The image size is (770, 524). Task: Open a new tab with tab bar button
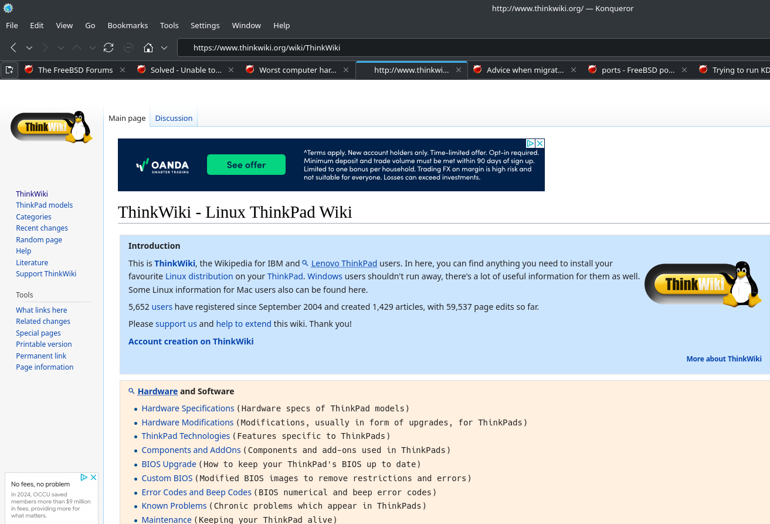[x=9, y=70]
